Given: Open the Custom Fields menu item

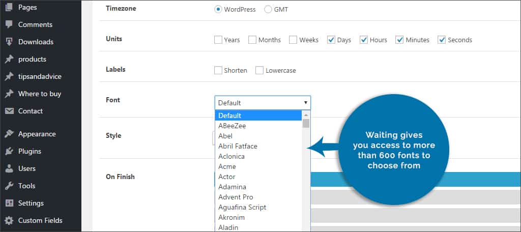Looking at the screenshot, I should 40,220.
